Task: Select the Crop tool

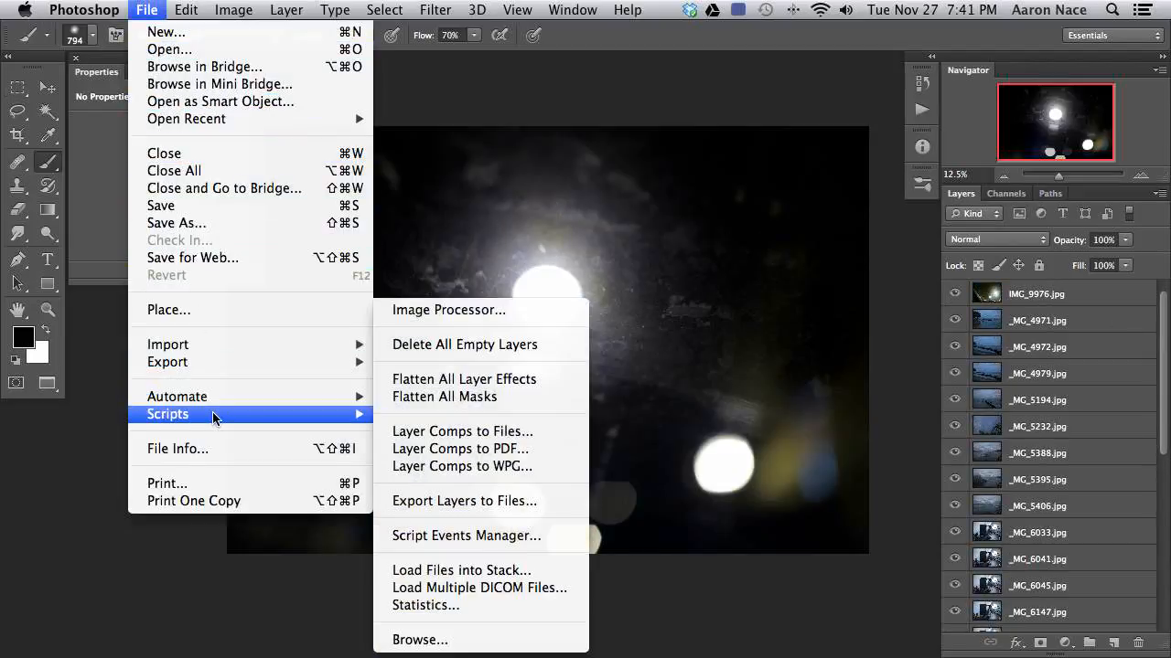Action: tap(17, 136)
